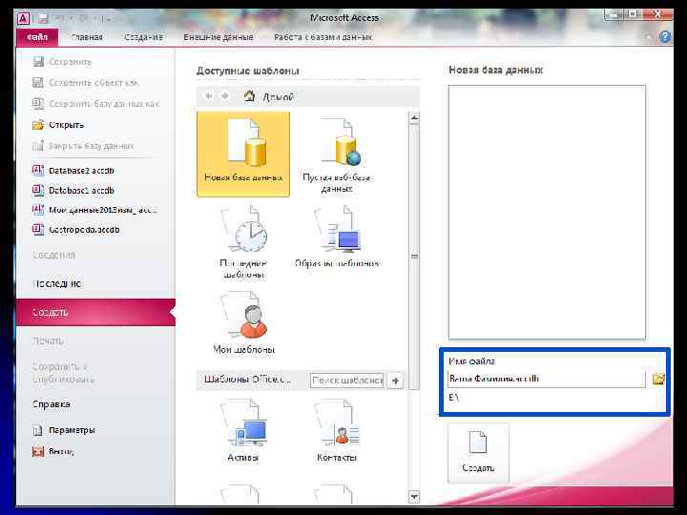
Task: Click the Домой home icon
Action: pos(249,96)
